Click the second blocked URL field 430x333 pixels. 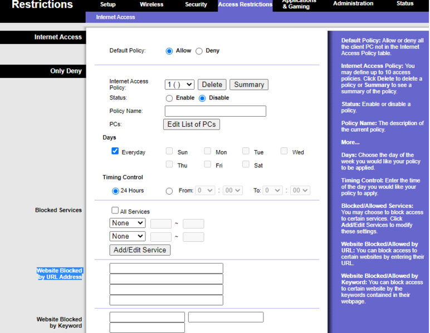[x=166, y=279]
